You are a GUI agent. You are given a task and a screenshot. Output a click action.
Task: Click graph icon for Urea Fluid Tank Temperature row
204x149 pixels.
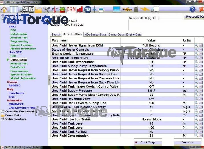click(201, 62)
